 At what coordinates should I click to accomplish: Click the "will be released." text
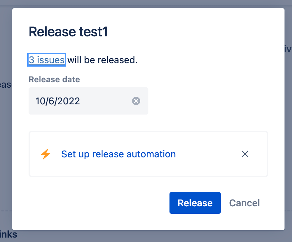point(102,60)
